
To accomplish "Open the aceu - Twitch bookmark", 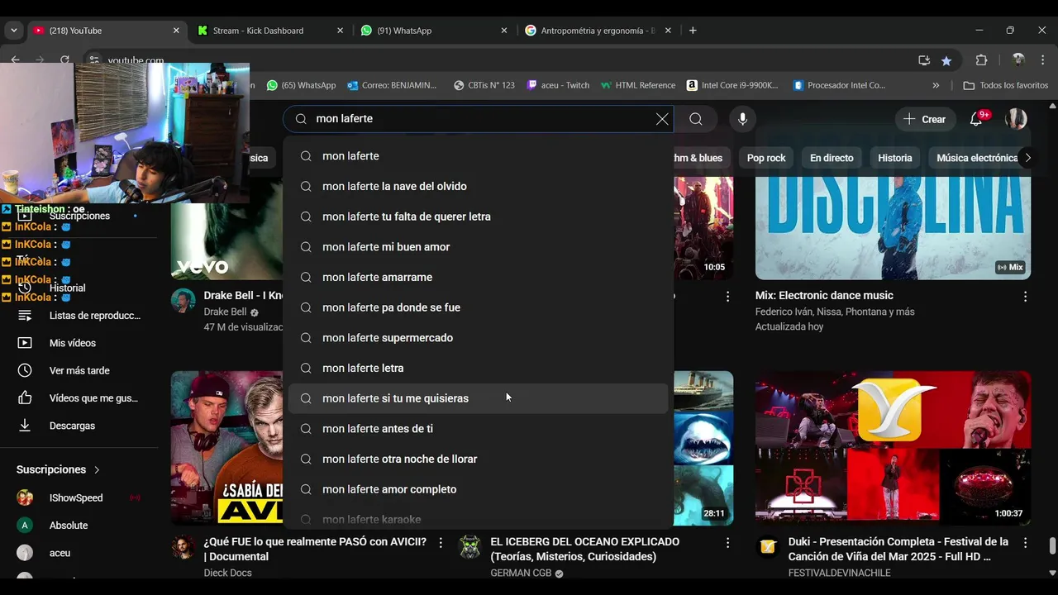I will click(559, 85).
